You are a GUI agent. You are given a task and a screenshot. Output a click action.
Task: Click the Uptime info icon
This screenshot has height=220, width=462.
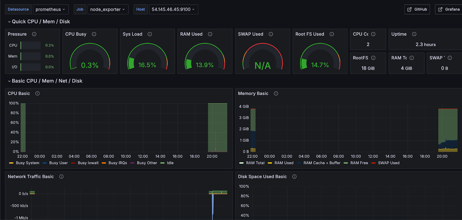[x=414, y=34]
